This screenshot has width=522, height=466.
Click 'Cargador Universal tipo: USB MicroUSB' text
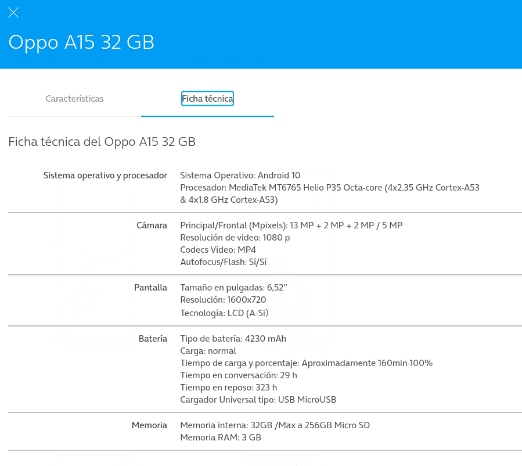[258, 400]
